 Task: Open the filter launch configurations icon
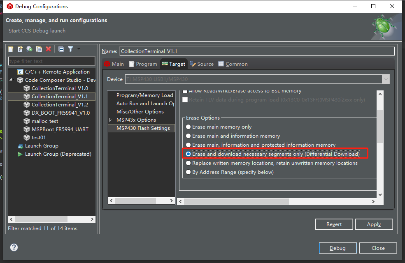point(70,49)
